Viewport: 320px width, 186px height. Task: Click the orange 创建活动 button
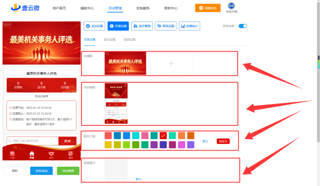tap(208, 8)
